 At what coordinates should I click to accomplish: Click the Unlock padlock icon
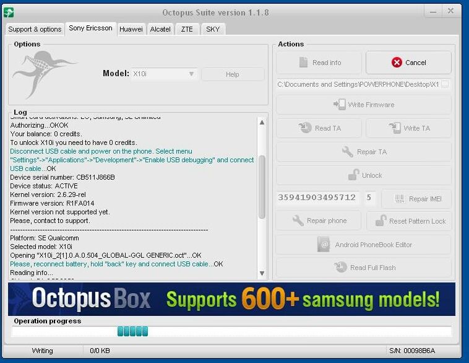[353, 175]
